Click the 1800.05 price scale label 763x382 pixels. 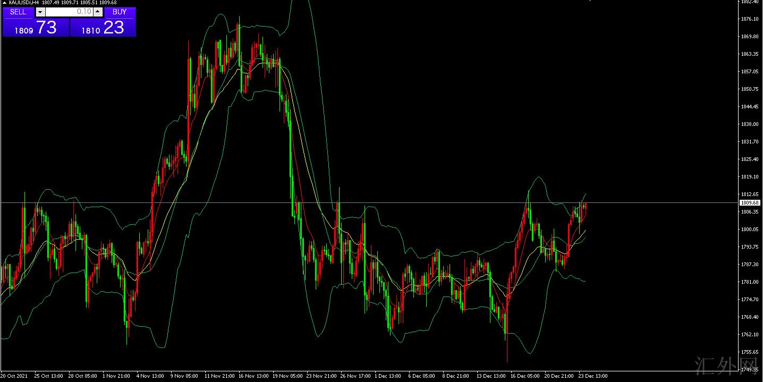(749, 230)
